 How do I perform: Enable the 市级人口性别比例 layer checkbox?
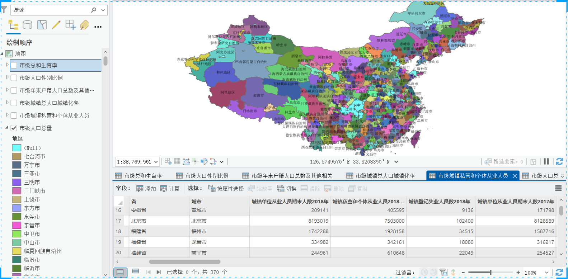pos(14,78)
